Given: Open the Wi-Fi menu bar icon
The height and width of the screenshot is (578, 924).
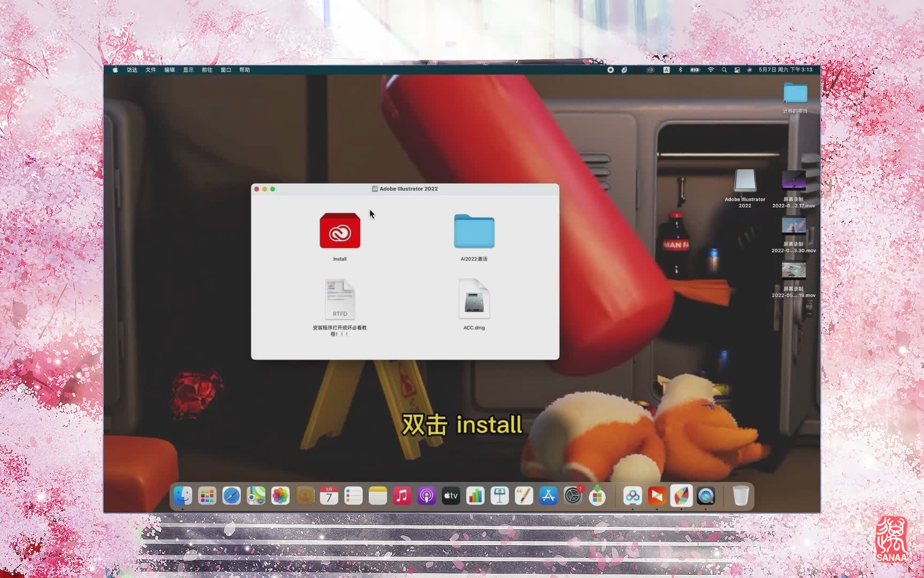Looking at the screenshot, I should tap(711, 70).
